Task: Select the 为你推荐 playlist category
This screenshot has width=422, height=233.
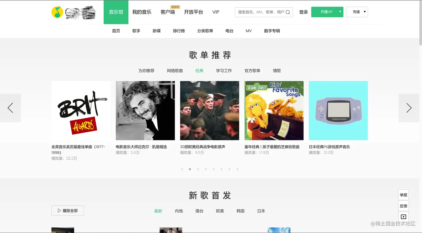Action: [146, 71]
